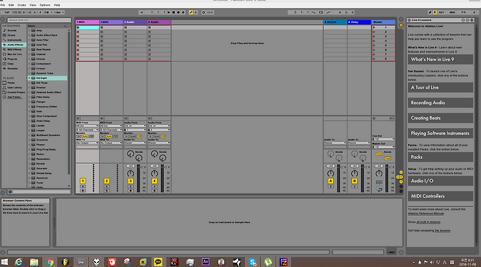This screenshot has width=481, height=267.
Task: Open the Edit menu
Action: click(x=11, y=5)
